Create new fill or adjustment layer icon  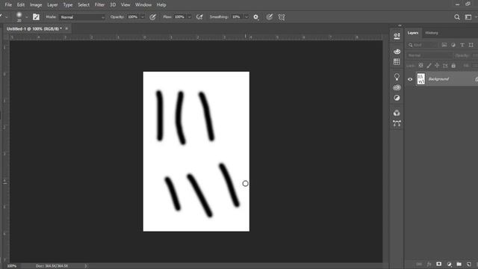(x=449, y=264)
